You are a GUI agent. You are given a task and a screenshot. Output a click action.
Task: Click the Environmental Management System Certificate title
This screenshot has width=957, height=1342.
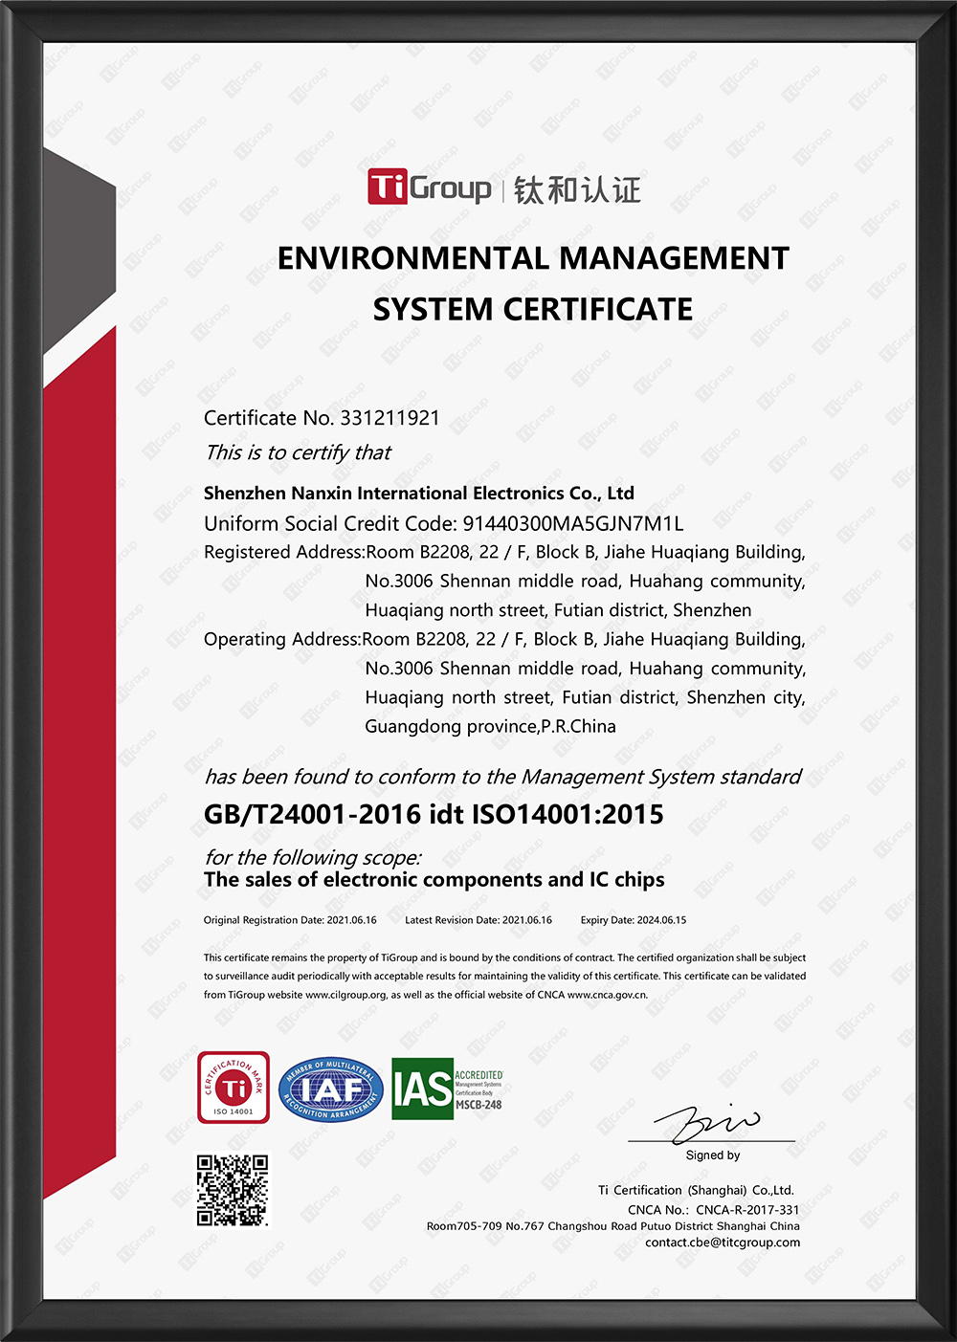(x=533, y=283)
